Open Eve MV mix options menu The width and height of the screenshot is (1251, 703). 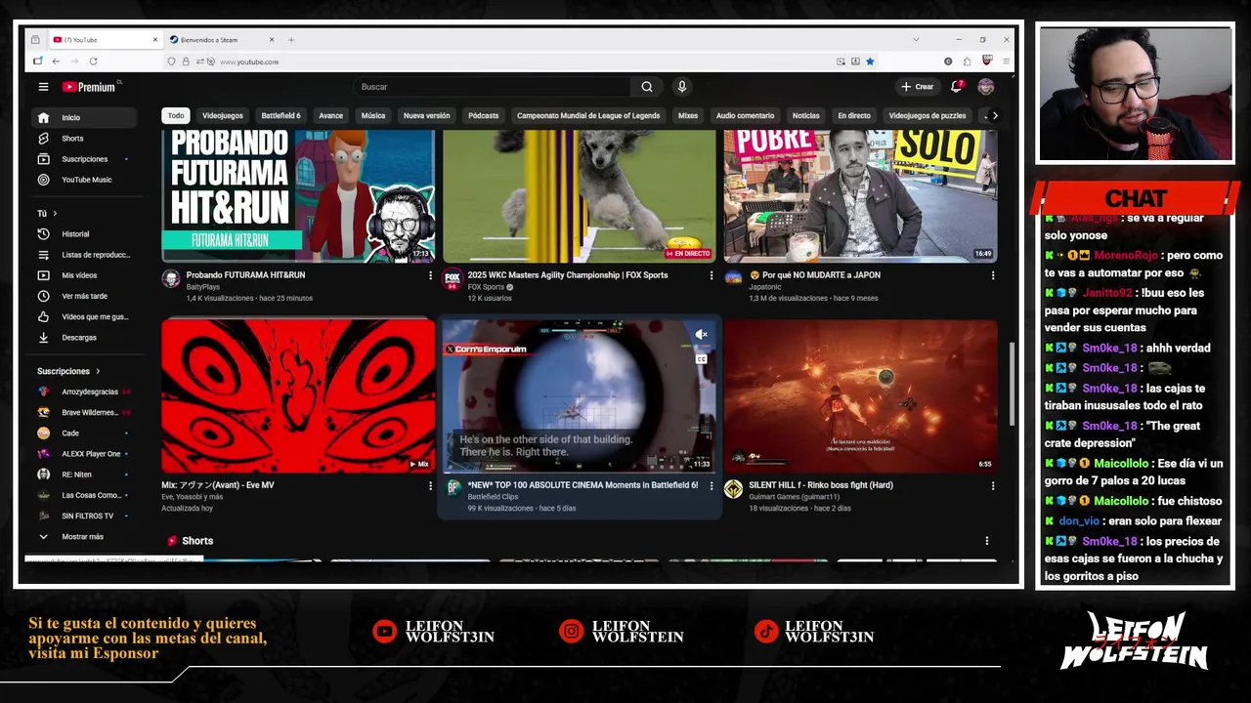(x=430, y=485)
